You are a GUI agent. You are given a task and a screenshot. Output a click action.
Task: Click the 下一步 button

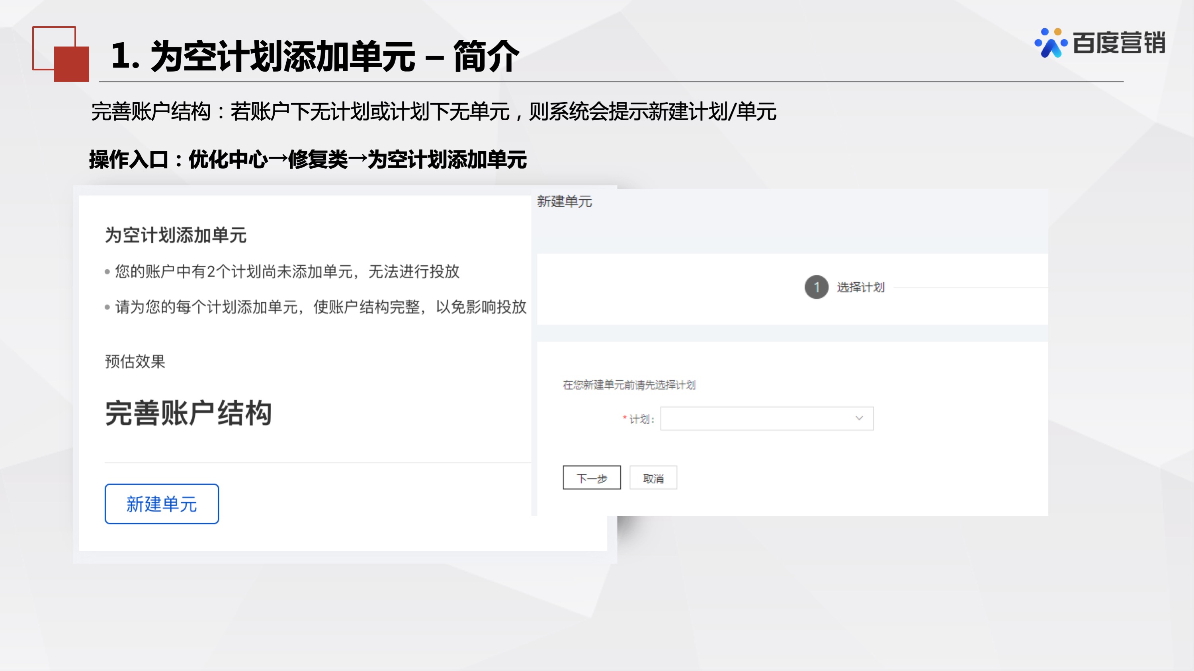(x=592, y=478)
